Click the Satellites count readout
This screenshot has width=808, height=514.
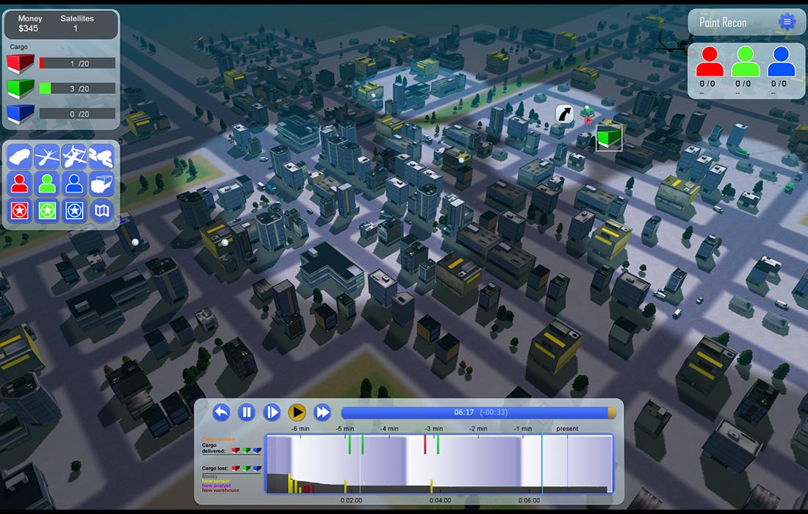(x=77, y=23)
